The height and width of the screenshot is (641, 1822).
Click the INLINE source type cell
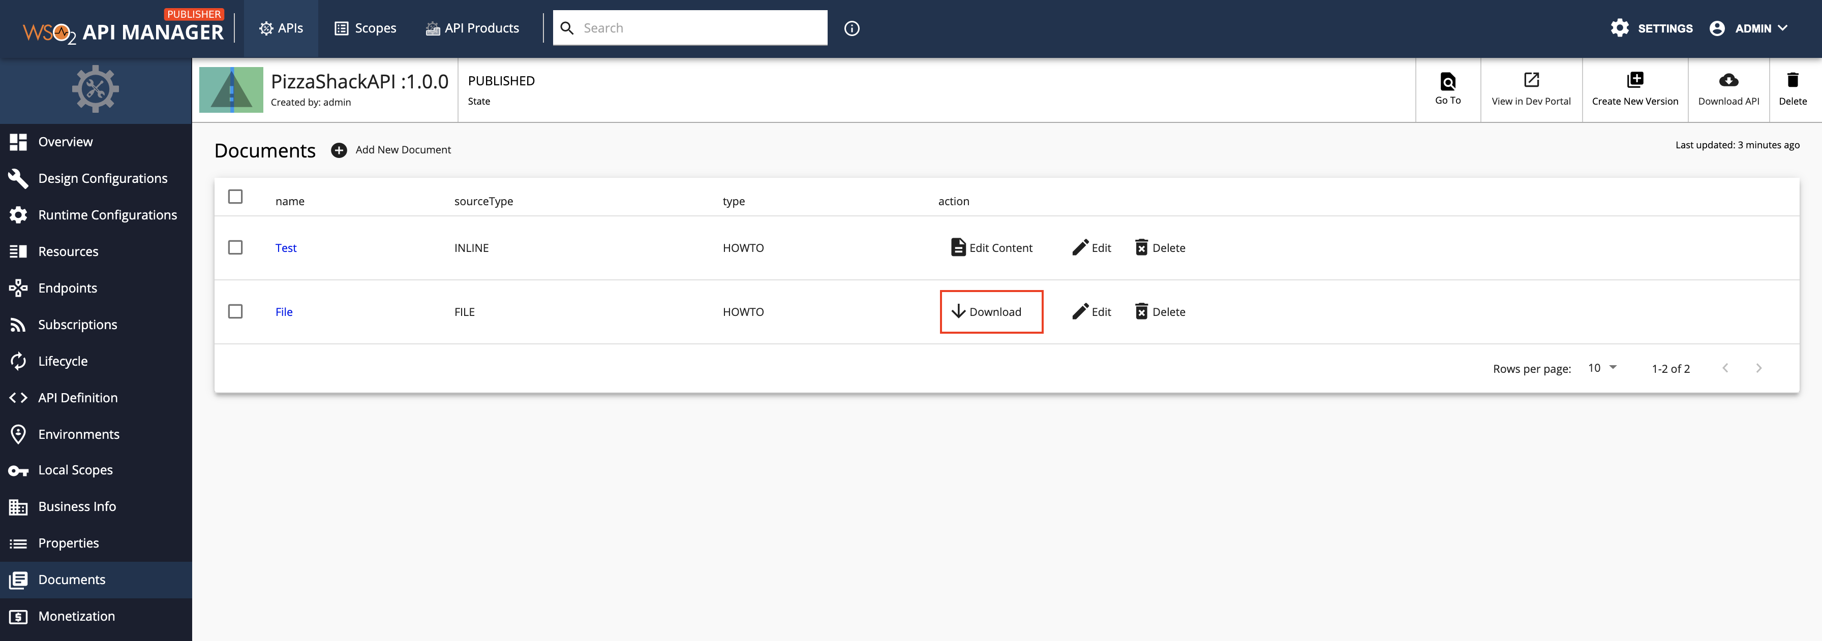(x=471, y=248)
